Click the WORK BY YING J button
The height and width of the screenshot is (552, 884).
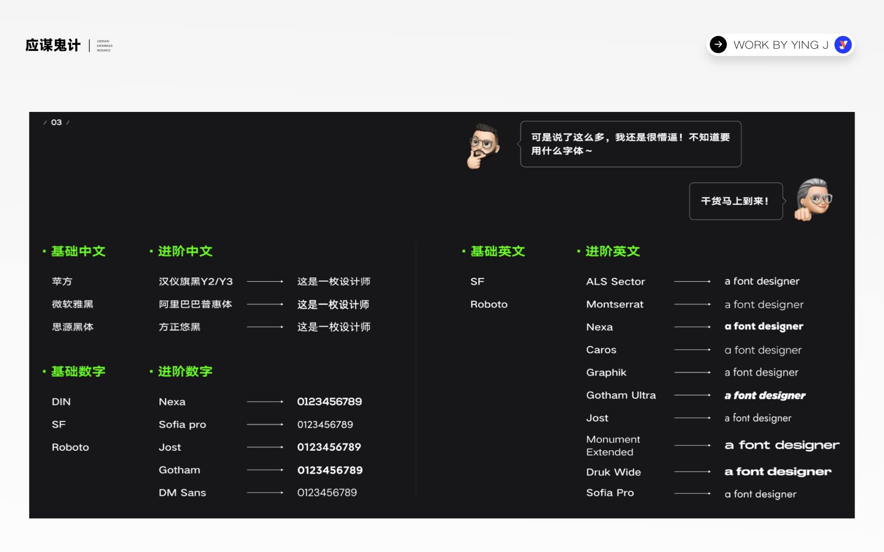tap(781, 45)
